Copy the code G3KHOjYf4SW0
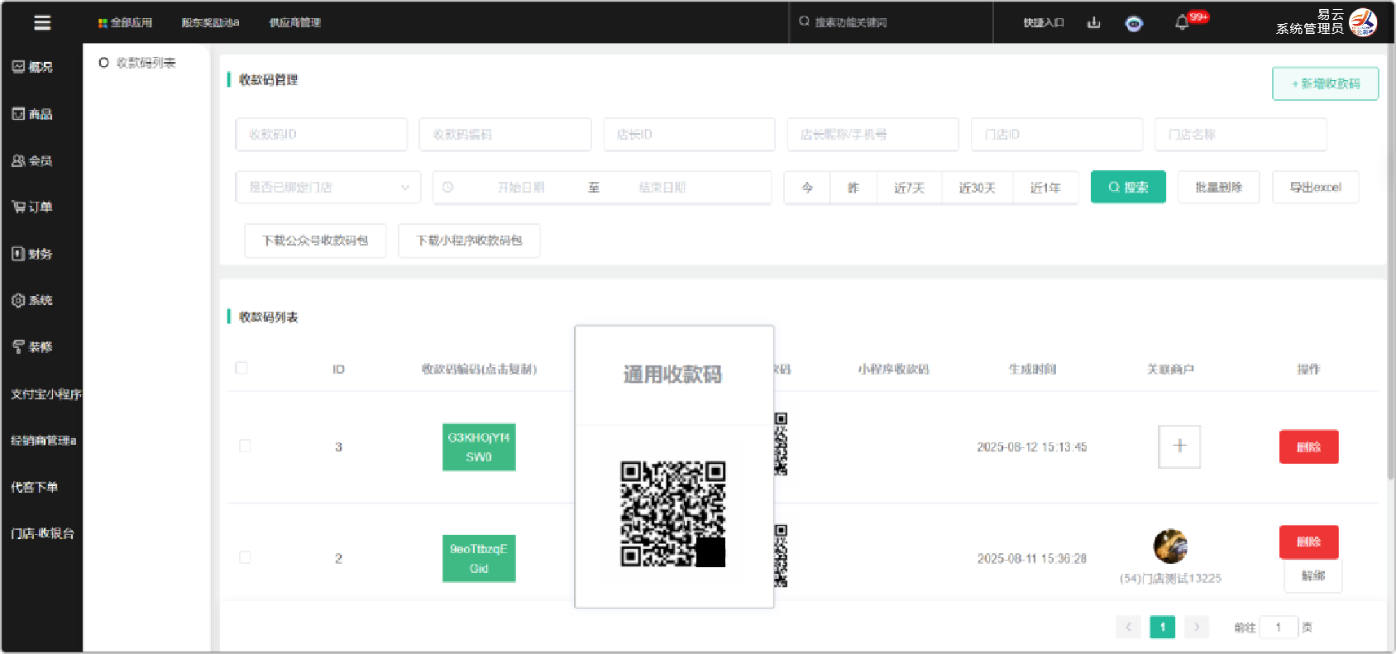 479,447
